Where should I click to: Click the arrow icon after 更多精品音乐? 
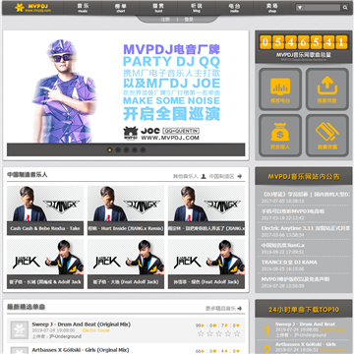click(240, 309)
